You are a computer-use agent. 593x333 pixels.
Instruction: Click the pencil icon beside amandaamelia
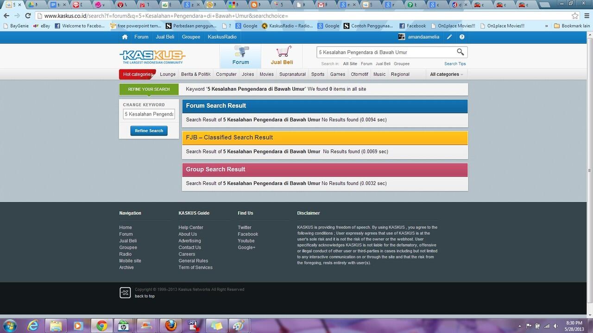449,37
